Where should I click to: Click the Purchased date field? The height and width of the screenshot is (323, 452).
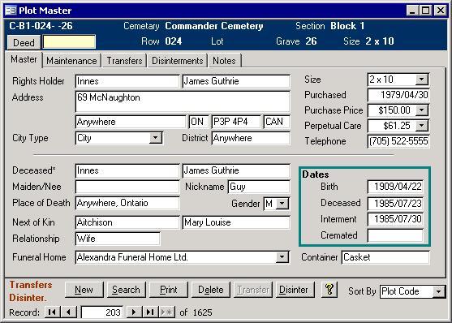[398, 95]
